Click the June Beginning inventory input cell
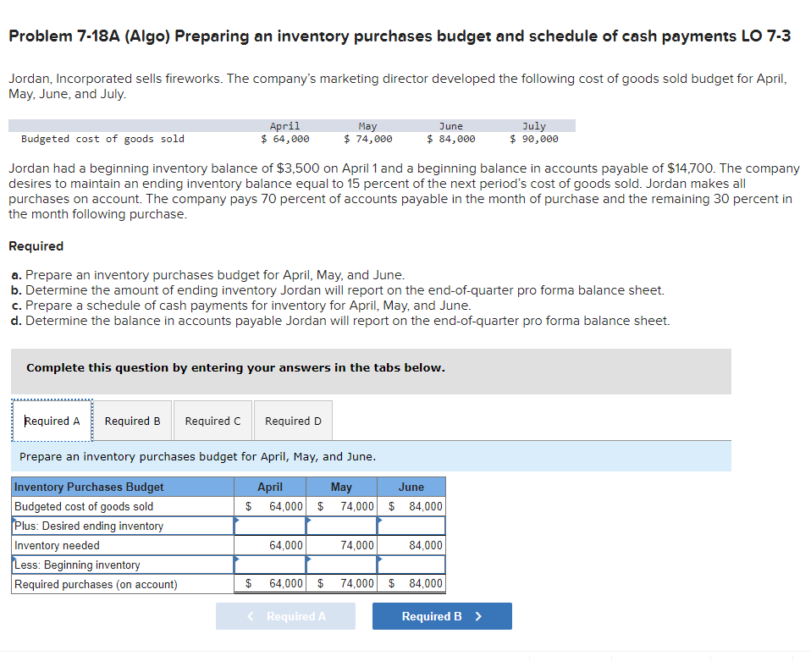The image size is (811, 661). click(x=411, y=565)
